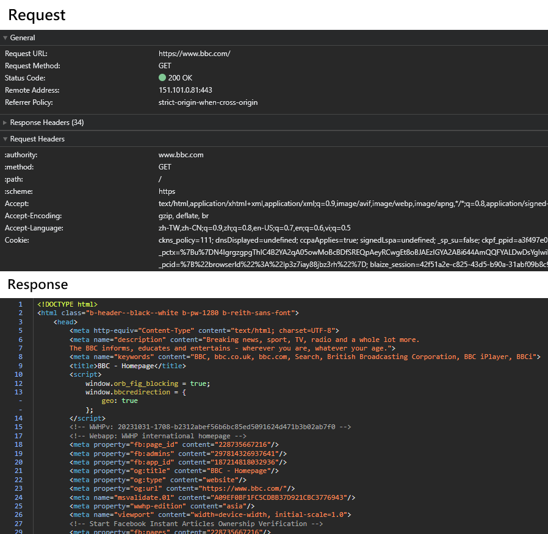
Task: Select the Accept-Language value zh-TW,zh-CN
Action: tap(254, 228)
